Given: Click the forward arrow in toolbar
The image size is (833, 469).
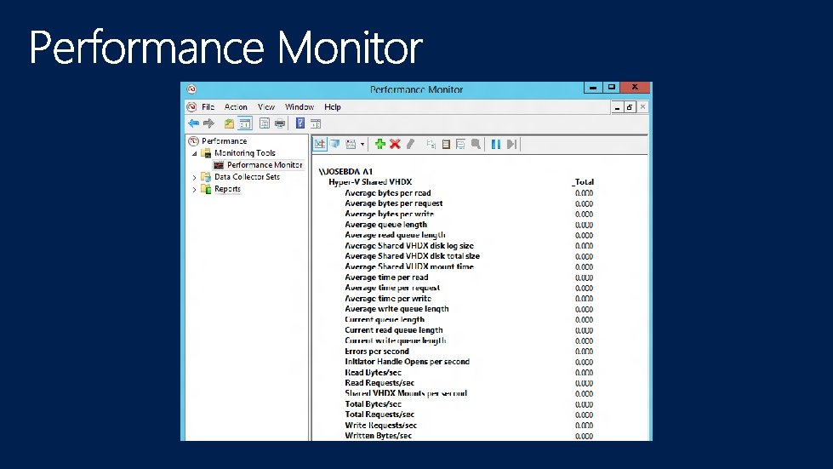Looking at the screenshot, I should [208, 123].
